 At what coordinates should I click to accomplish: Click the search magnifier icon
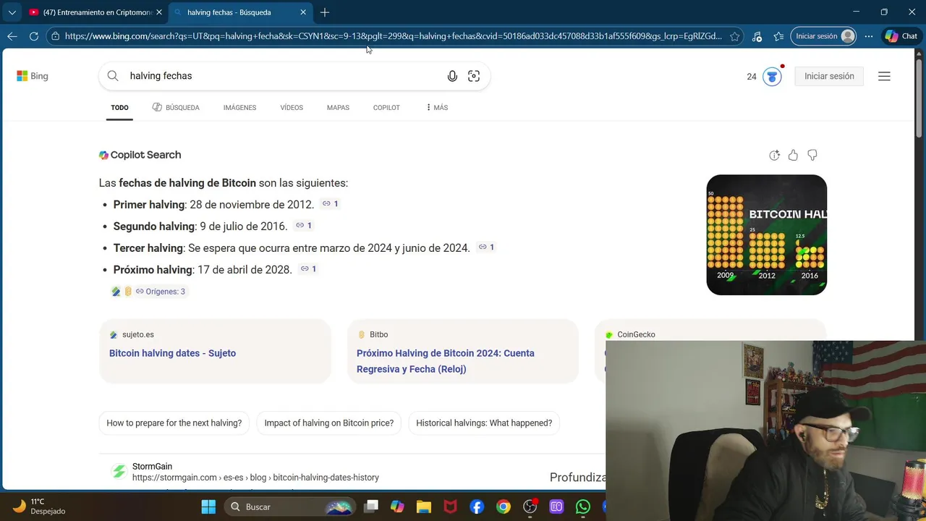click(x=113, y=76)
